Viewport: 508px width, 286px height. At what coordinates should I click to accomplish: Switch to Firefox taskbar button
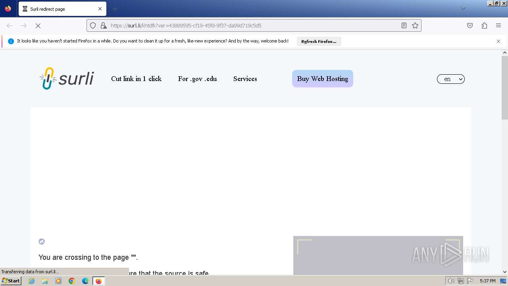point(98,281)
